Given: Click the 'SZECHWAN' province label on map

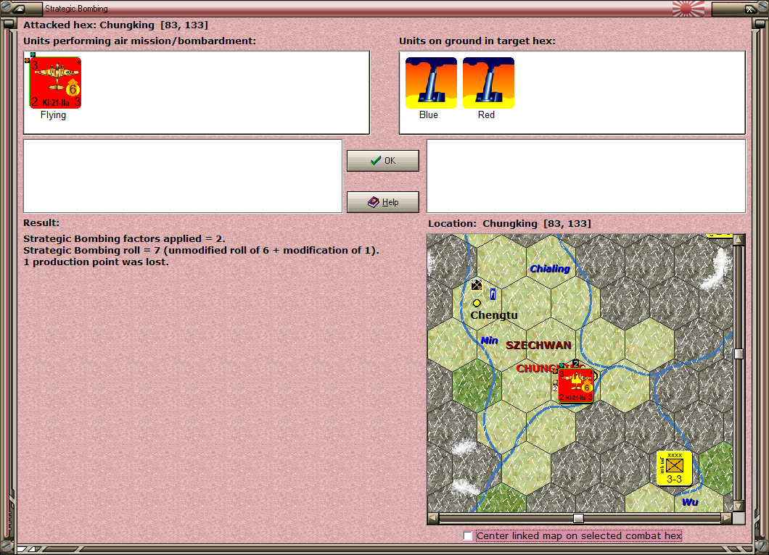Looking at the screenshot, I should [x=538, y=346].
